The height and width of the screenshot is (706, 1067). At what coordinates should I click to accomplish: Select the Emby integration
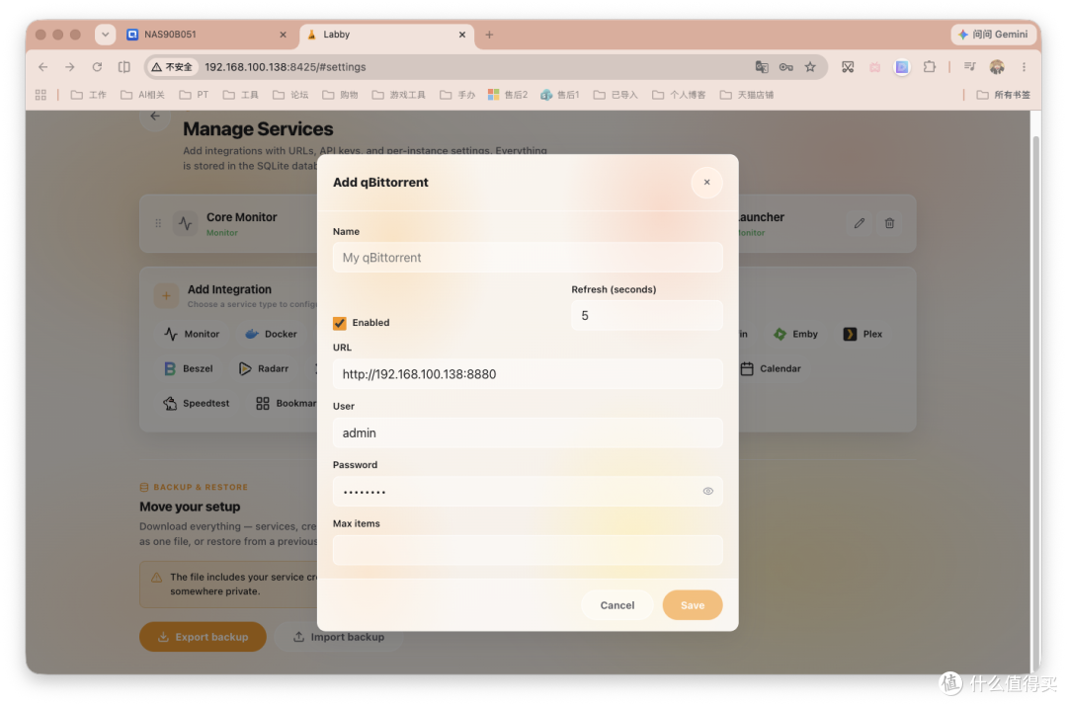coord(795,334)
